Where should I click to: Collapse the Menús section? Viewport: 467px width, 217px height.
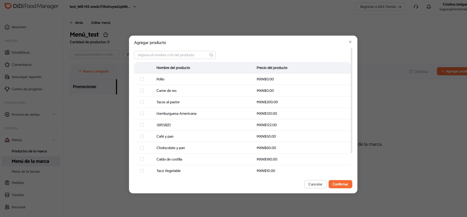(54, 140)
